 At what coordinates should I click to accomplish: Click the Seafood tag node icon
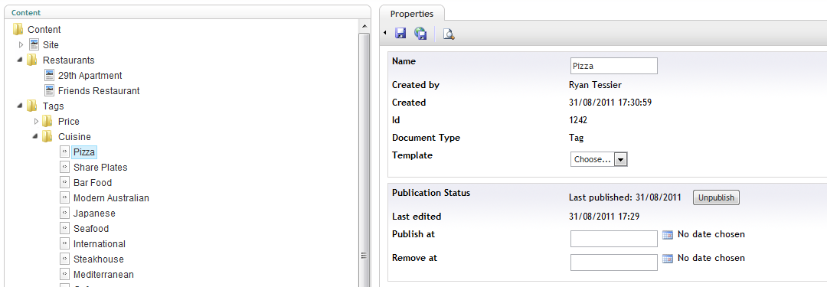click(64, 228)
